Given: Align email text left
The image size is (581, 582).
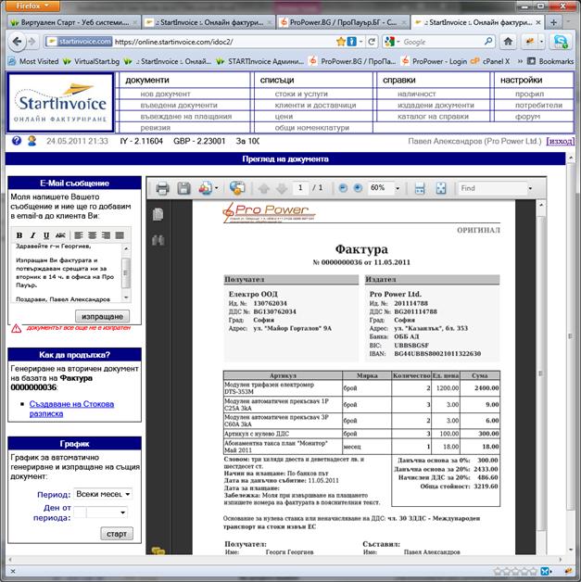Looking at the screenshot, I should coord(78,235).
